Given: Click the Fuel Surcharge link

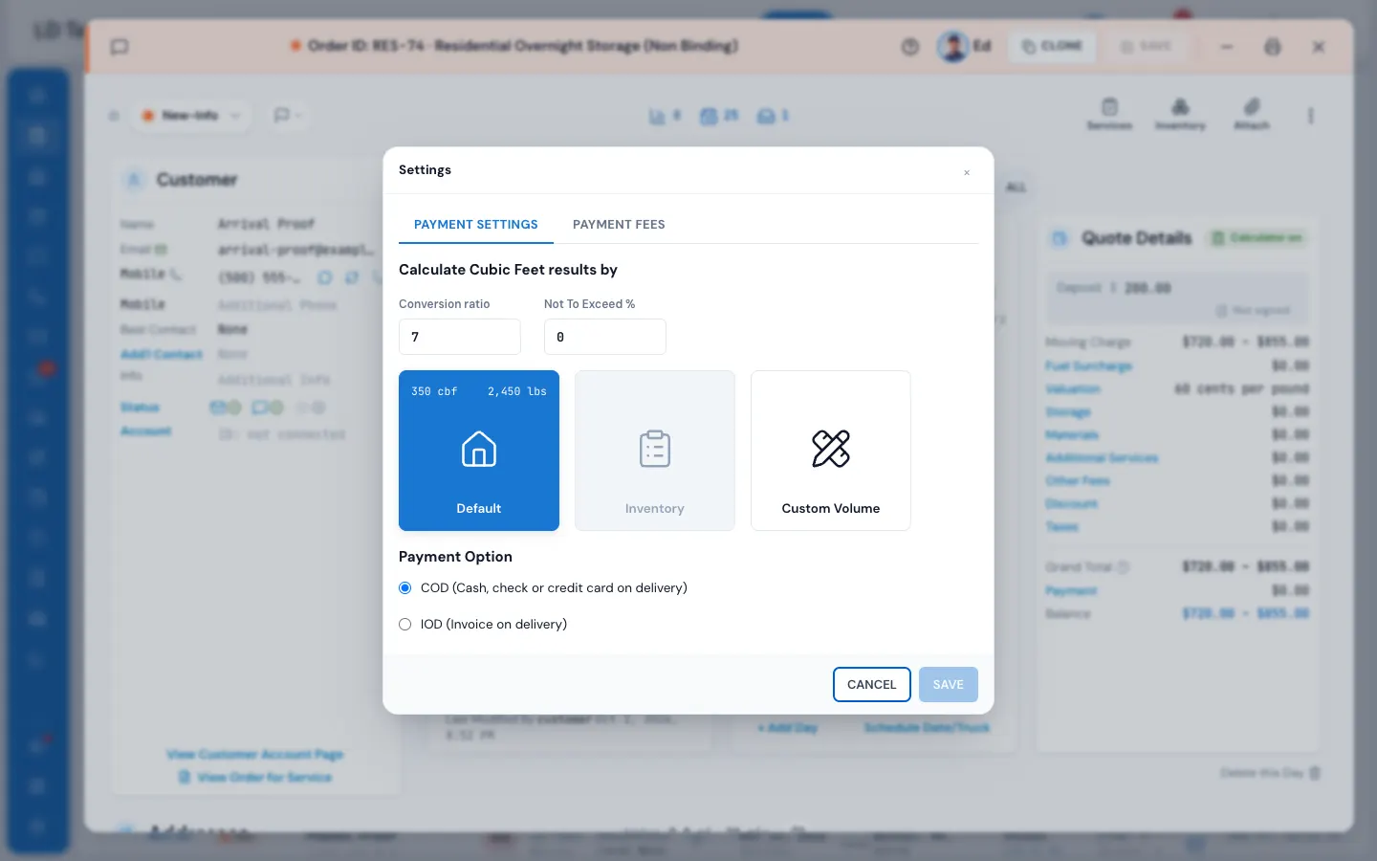Looking at the screenshot, I should 1088,365.
